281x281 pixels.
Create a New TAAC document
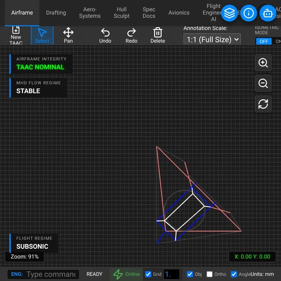16,35
